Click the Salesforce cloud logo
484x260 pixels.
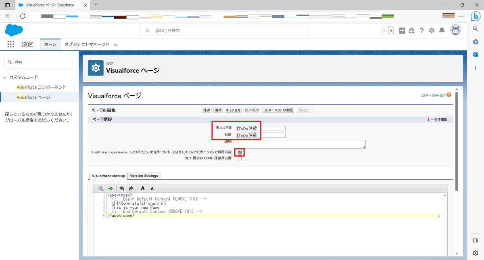(14, 30)
